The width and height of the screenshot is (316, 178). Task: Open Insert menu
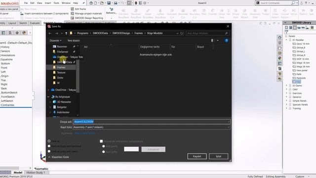48,3
